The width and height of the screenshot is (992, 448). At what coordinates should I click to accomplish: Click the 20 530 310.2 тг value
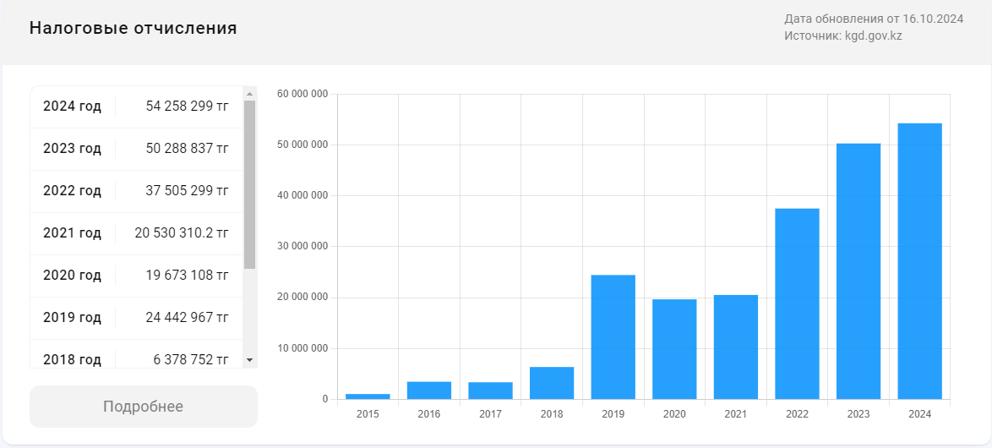[182, 232]
